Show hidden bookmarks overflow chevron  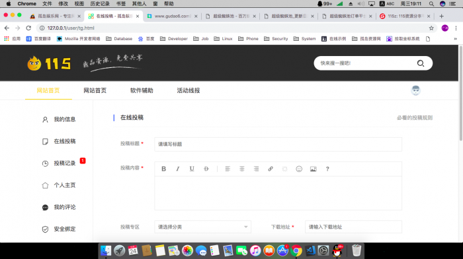click(455, 39)
